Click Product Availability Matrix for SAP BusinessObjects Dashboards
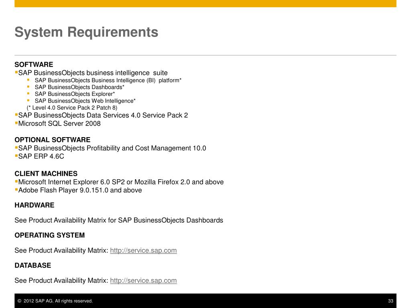 [x=119, y=220]
